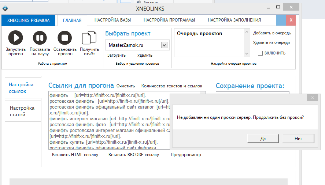The width and height of the screenshot is (325, 185).
Task: Maximize the XNEOLINKS window
Action: pyautogui.click(x=278, y=7)
